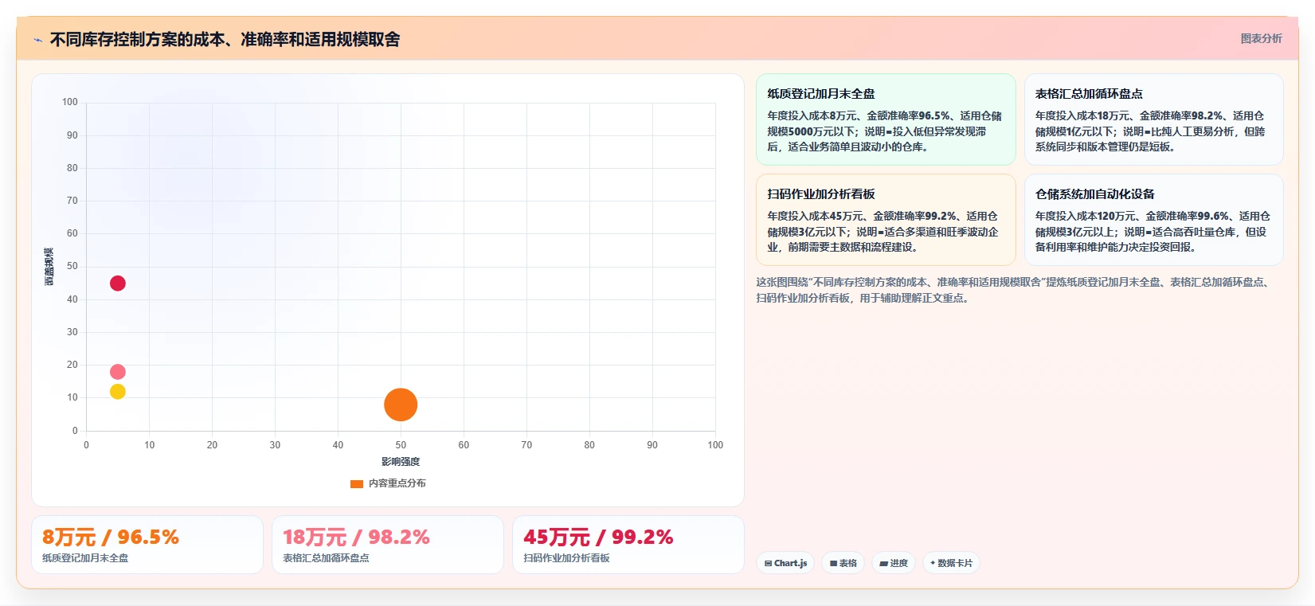Click the icon inside the 表格 chip
The height and width of the screenshot is (606, 1315).
click(x=833, y=563)
